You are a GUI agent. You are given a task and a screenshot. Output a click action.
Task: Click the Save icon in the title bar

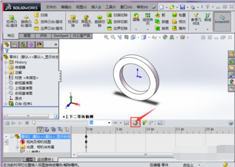point(182,7)
